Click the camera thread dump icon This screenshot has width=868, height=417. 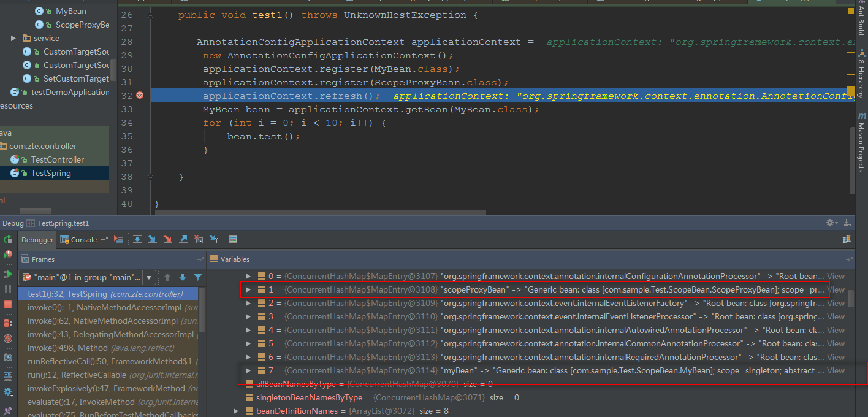(8, 357)
